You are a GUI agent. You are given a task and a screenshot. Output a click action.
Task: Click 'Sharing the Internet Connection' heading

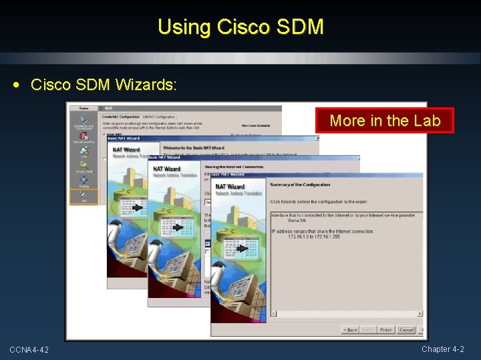coord(234,167)
